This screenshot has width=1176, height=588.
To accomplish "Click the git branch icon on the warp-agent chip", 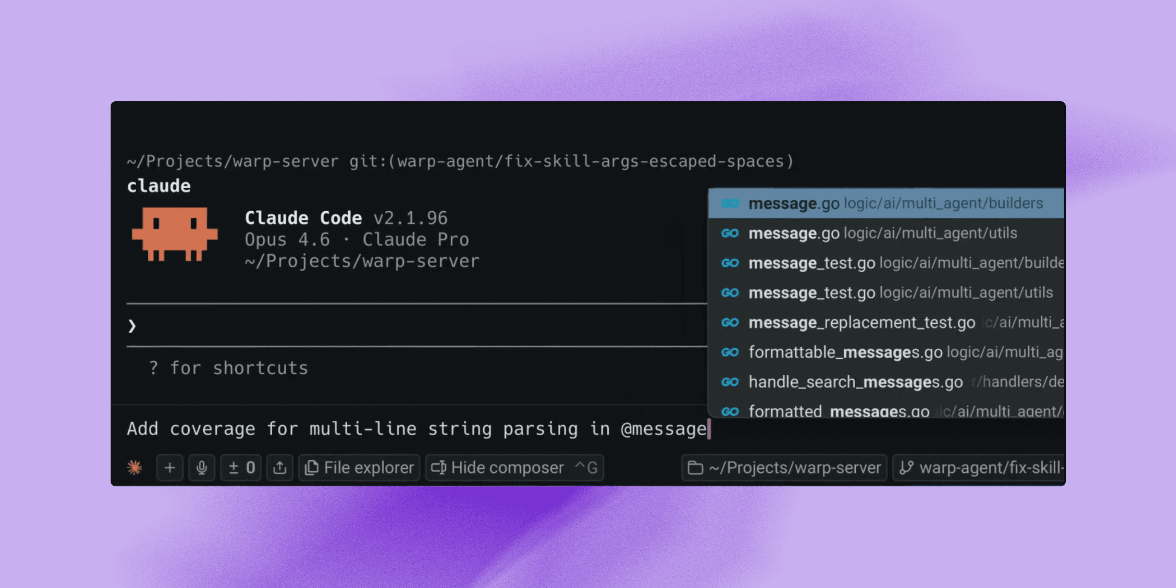I will click(x=906, y=467).
